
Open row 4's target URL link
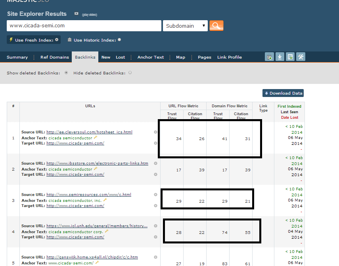(x=75, y=237)
